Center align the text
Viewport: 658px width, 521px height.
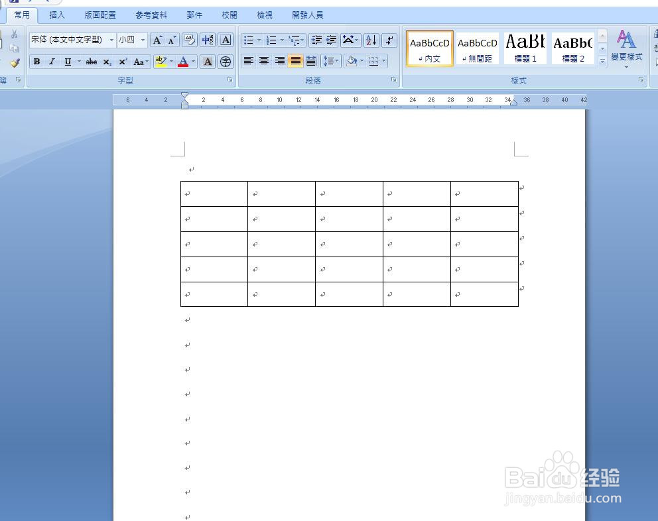tap(264, 61)
